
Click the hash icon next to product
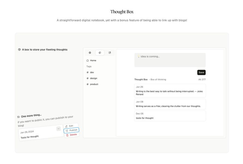[x=88, y=84]
